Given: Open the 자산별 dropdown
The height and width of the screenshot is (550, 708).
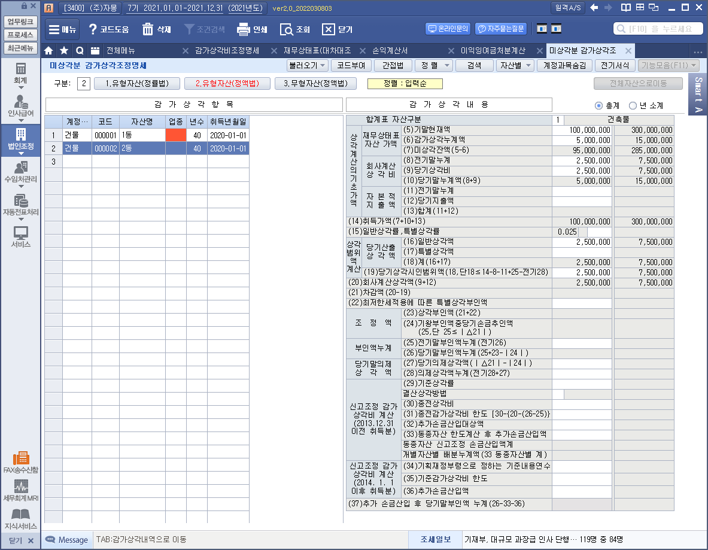Looking at the screenshot, I should click(514, 65).
